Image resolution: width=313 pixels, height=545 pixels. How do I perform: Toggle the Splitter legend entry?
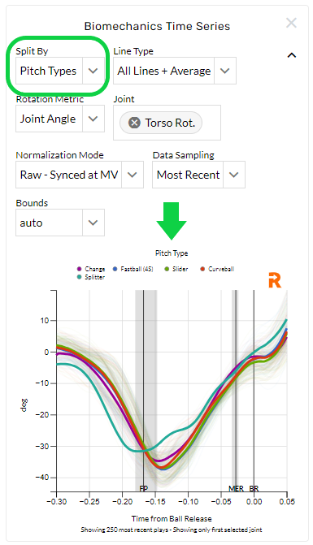(x=91, y=277)
